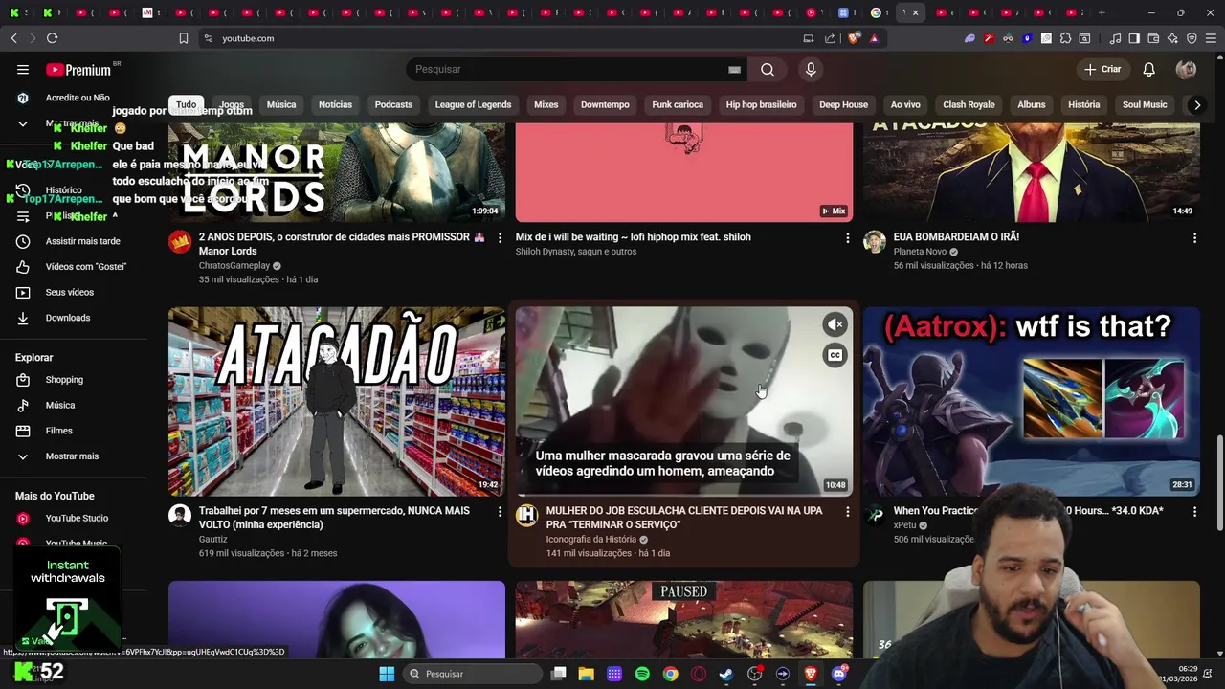Reload page with browser refresh button

pyautogui.click(x=52, y=38)
